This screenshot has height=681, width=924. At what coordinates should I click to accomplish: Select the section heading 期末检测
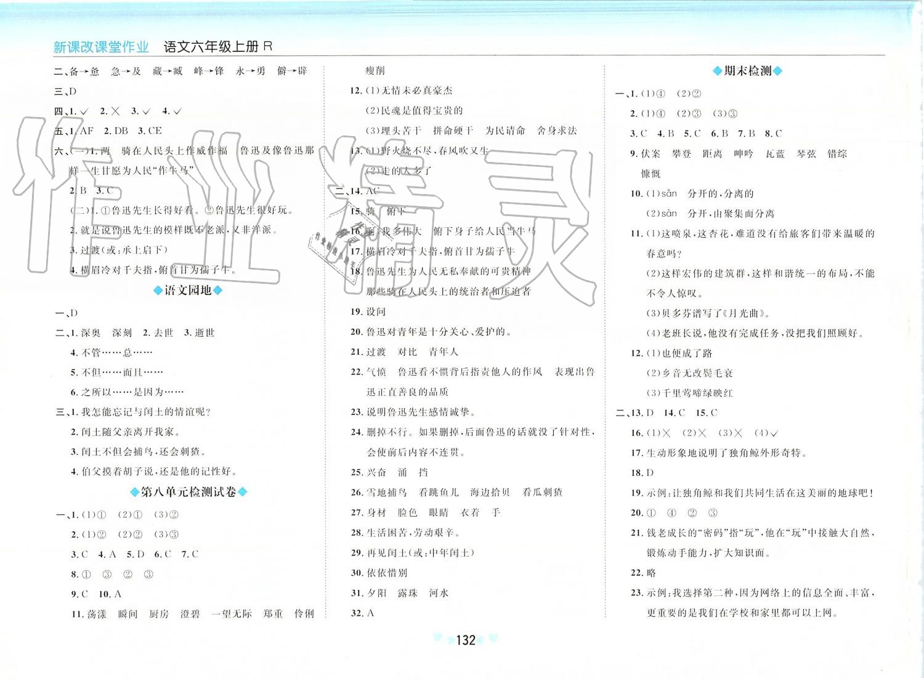pyautogui.click(x=747, y=71)
